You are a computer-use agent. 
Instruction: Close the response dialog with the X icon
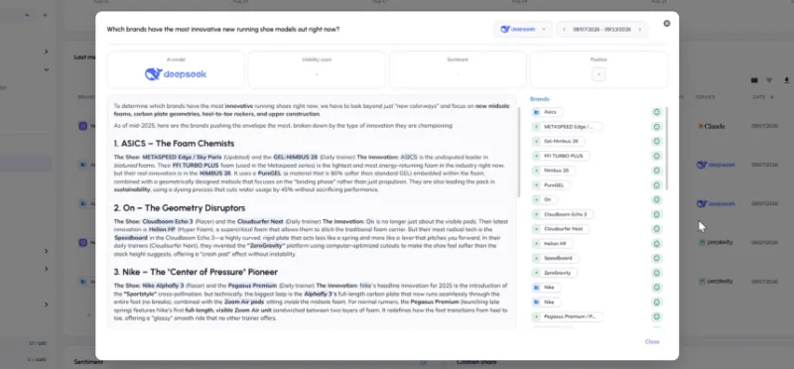click(x=666, y=23)
